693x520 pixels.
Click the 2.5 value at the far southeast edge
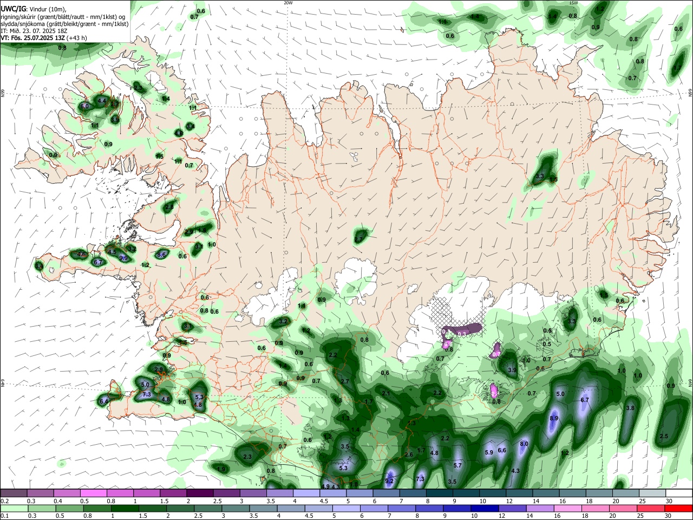coord(664,437)
